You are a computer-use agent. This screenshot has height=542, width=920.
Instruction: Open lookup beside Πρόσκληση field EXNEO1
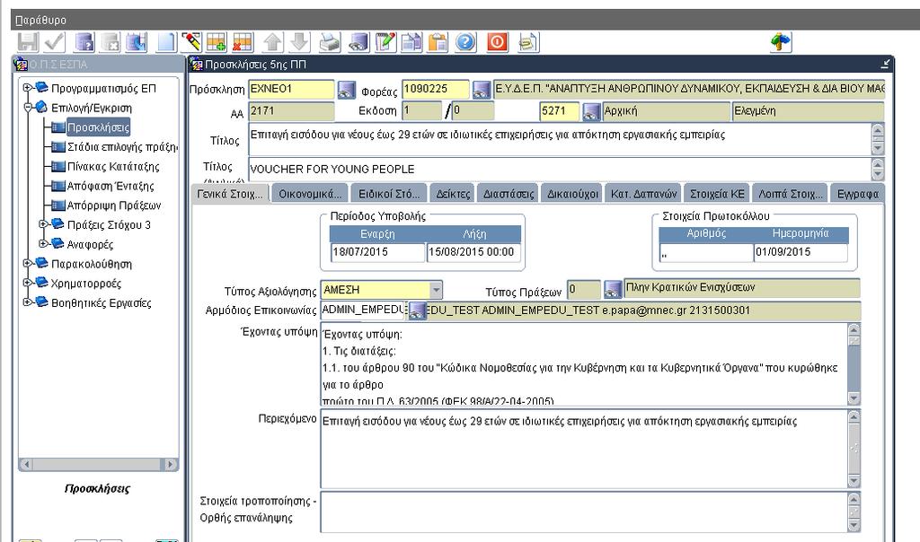click(x=346, y=91)
